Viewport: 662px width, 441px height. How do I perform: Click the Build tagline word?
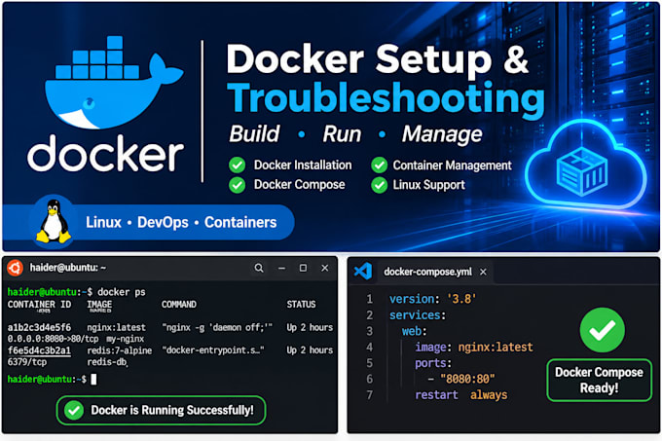tap(255, 134)
